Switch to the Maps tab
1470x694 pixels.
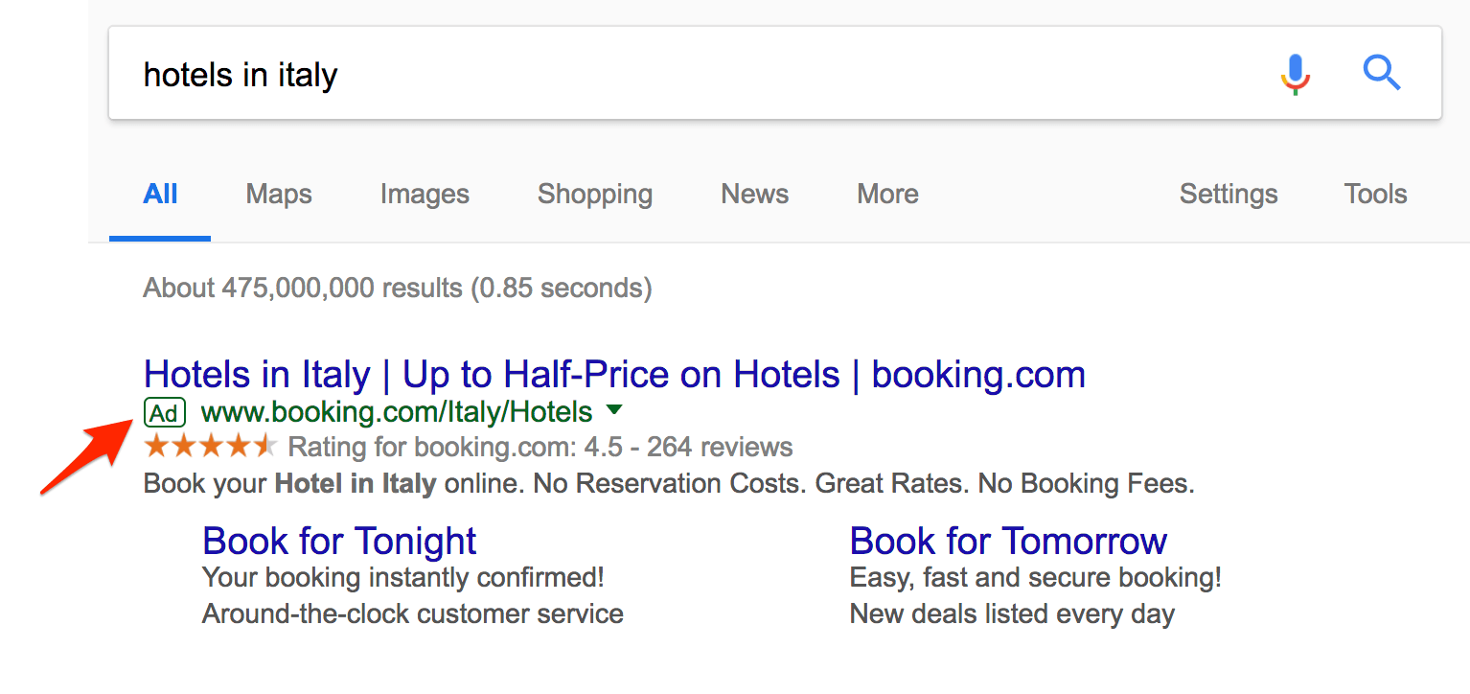279,195
